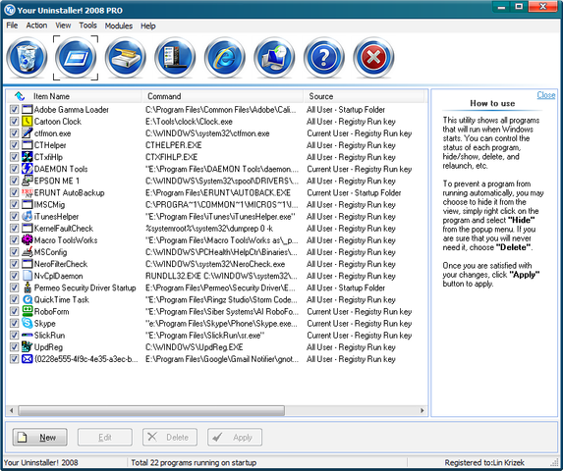Image resolution: width=563 pixels, height=471 pixels.
Task: Sort by the Source column header
Action: coord(365,96)
